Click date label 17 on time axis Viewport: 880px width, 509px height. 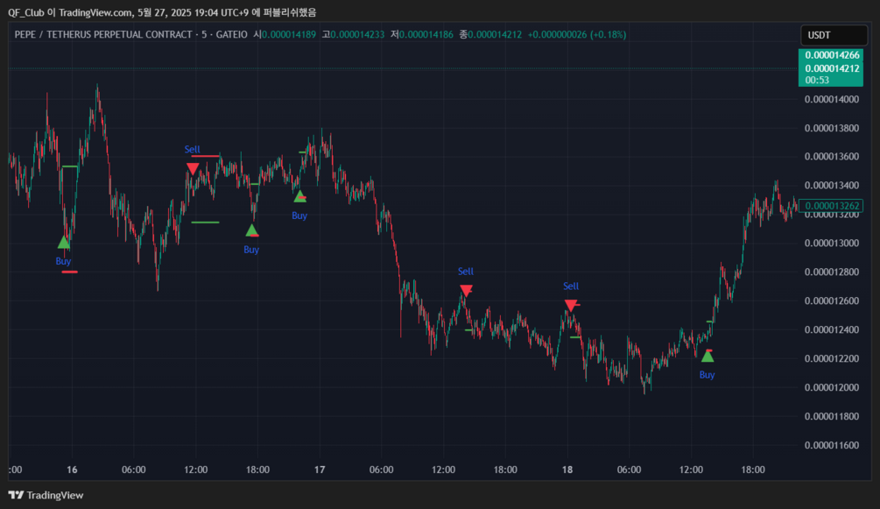(x=320, y=470)
